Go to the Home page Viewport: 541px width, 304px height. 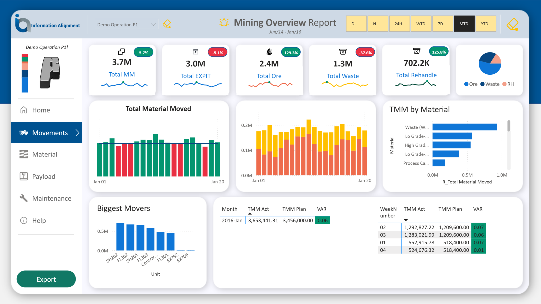[x=46, y=110]
